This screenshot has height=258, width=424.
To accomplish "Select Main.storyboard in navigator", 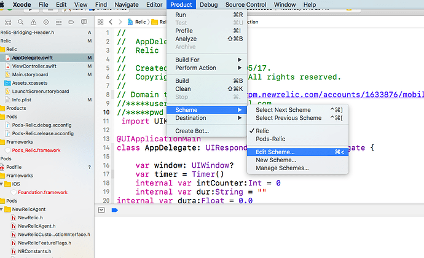I will point(30,75).
